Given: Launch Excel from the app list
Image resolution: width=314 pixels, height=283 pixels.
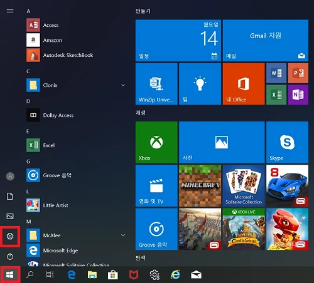Looking at the screenshot, I should point(75,145).
